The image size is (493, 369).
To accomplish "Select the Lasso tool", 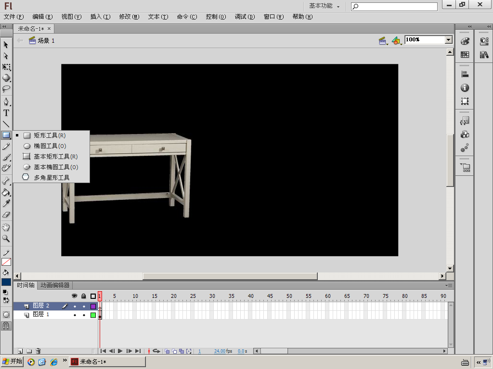I will [6, 89].
